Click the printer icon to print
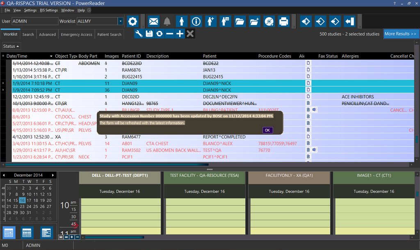This screenshot has height=250, width=420. coord(283,21)
